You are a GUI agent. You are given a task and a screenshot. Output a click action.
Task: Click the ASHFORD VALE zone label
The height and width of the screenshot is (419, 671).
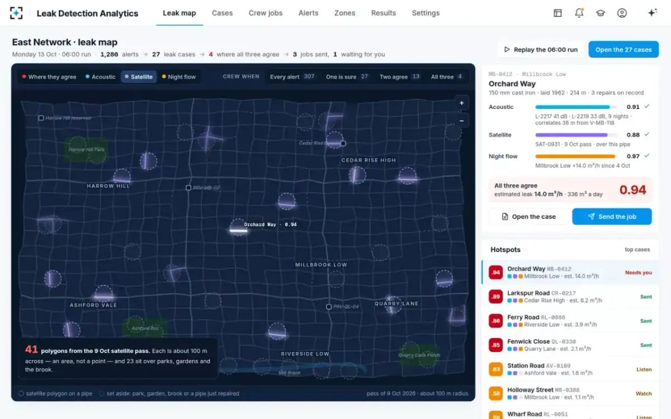93,306
